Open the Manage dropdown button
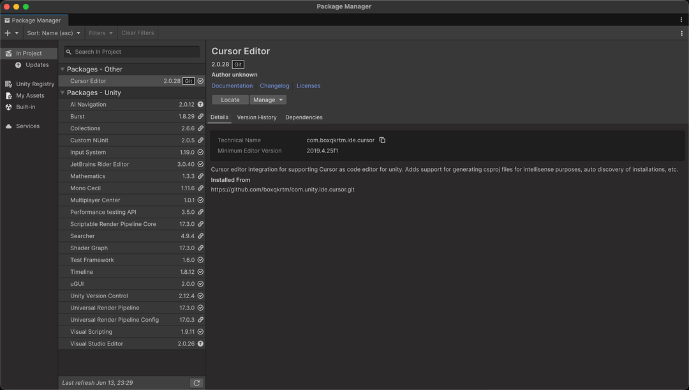689x390 pixels. (268, 100)
